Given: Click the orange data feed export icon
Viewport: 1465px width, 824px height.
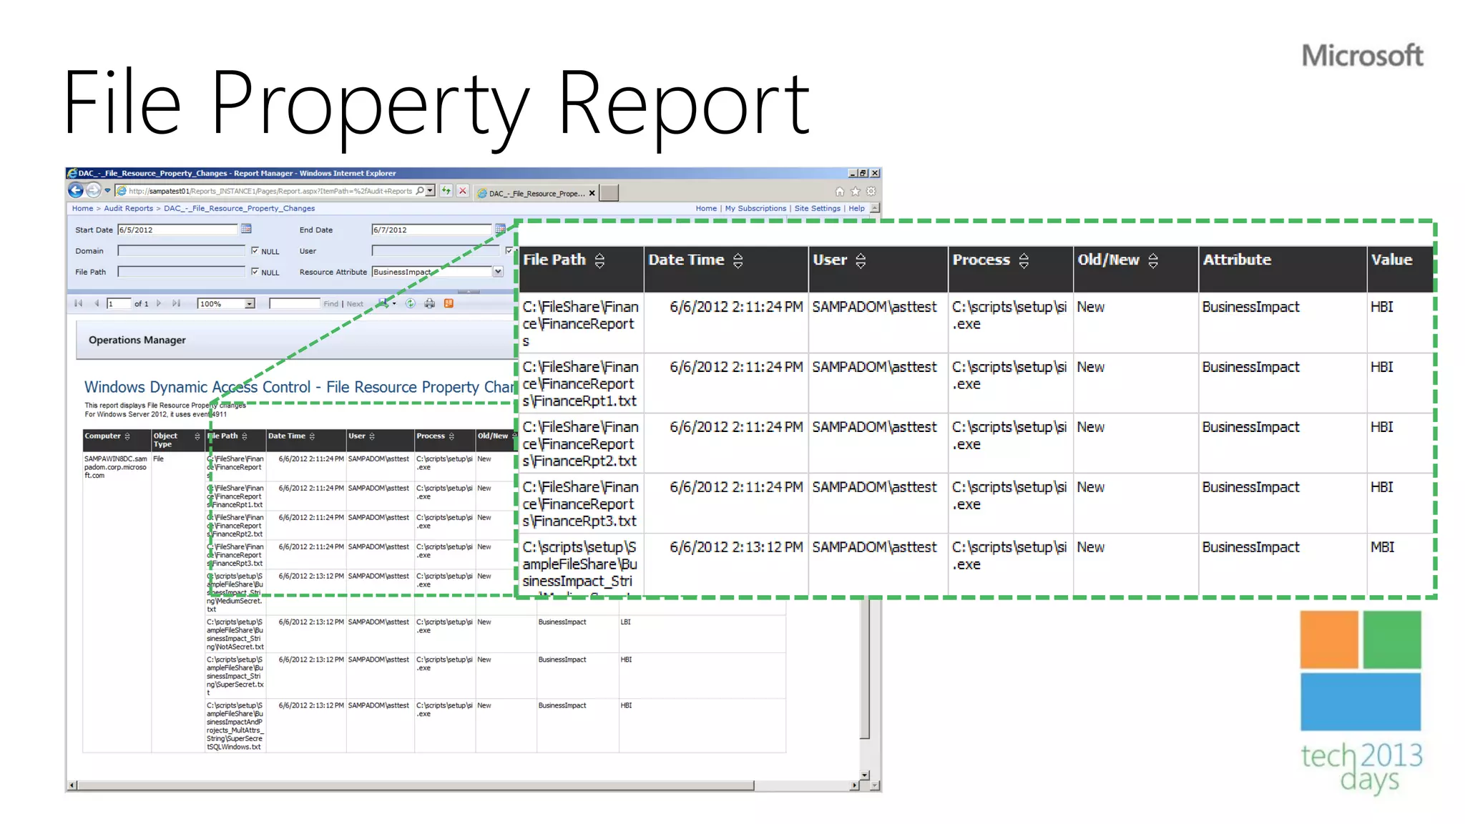Looking at the screenshot, I should click(x=449, y=303).
